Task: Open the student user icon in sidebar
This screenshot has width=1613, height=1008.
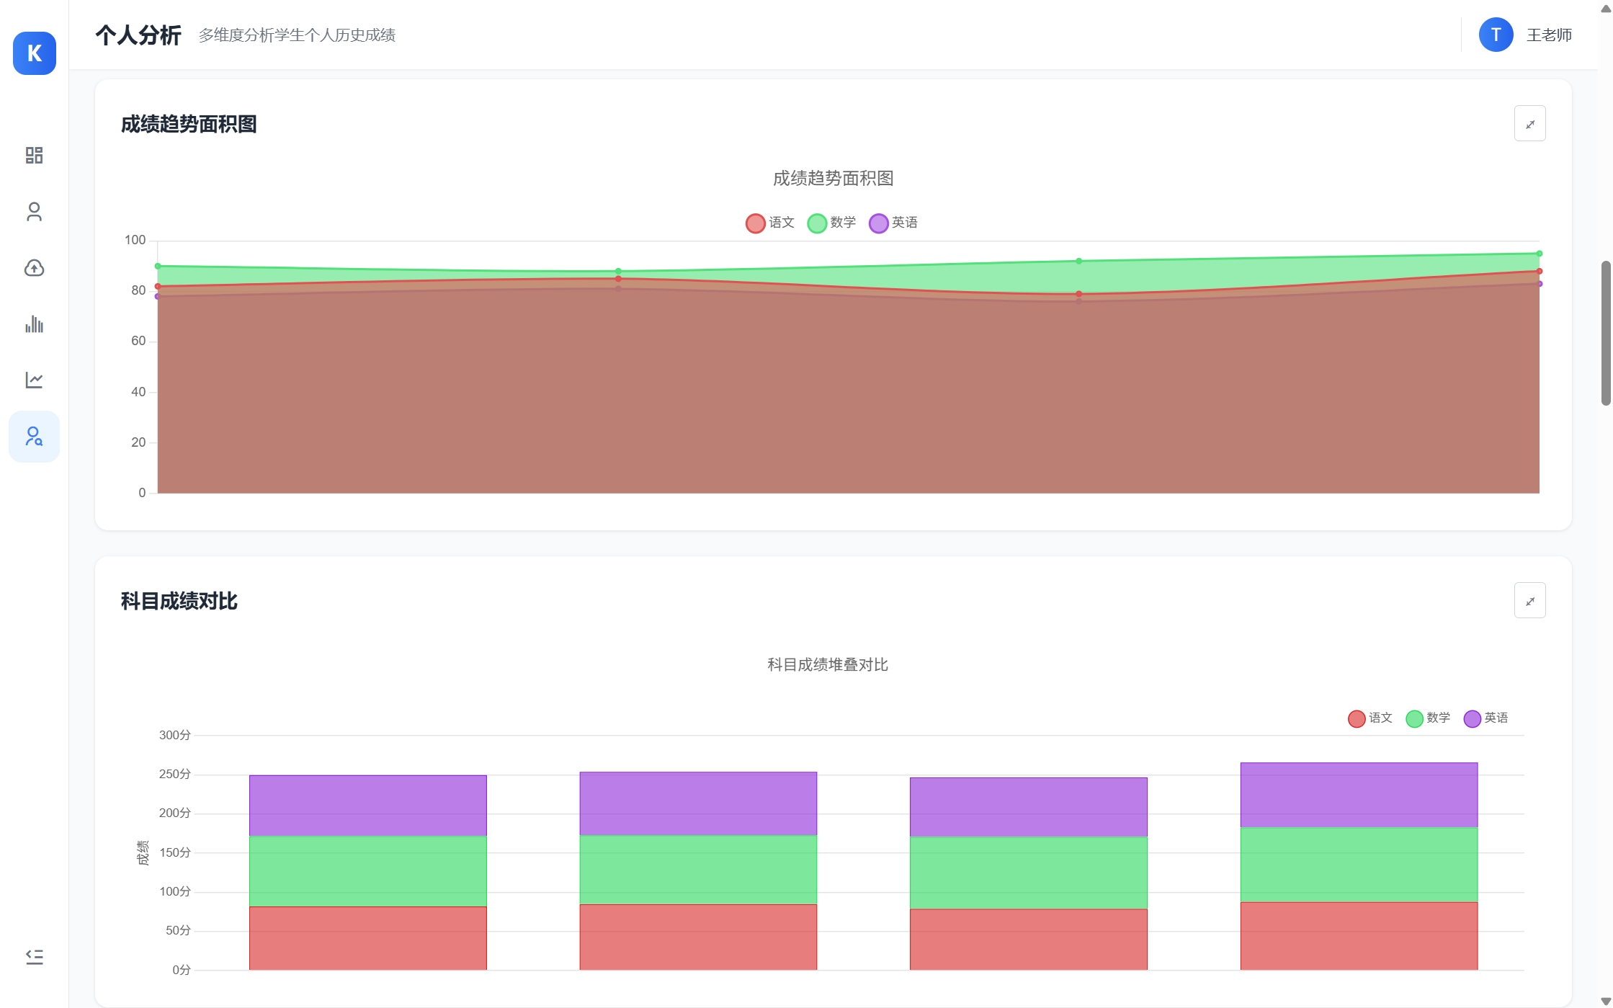Action: click(x=34, y=211)
